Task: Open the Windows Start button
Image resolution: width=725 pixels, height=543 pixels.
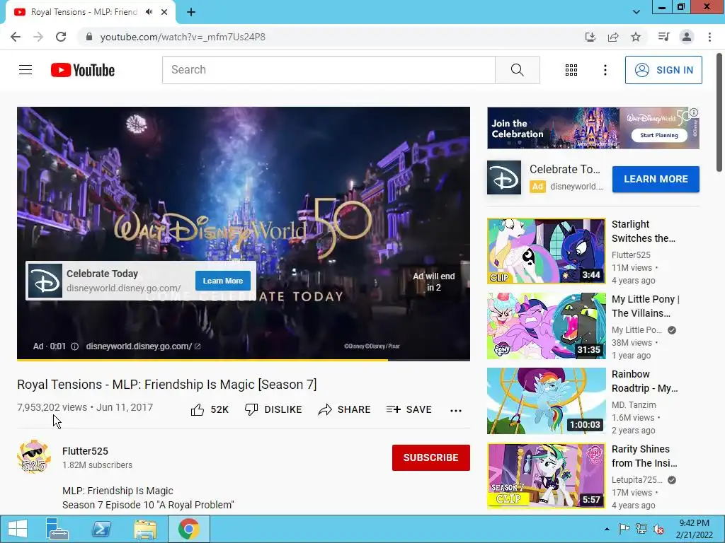Action: 17,529
